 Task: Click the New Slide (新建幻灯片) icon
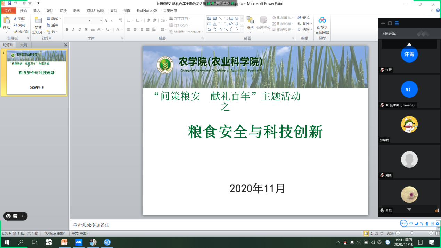(x=38, y=20)
